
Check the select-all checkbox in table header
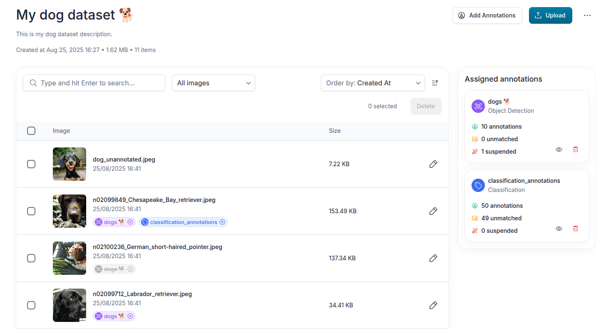click(x=31, y=131)
